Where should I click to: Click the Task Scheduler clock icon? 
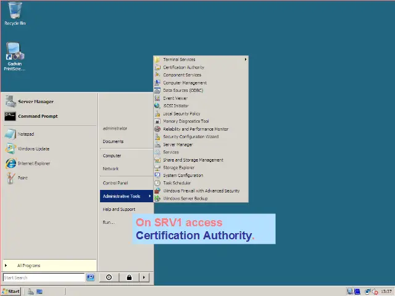(x=157, y=183)
